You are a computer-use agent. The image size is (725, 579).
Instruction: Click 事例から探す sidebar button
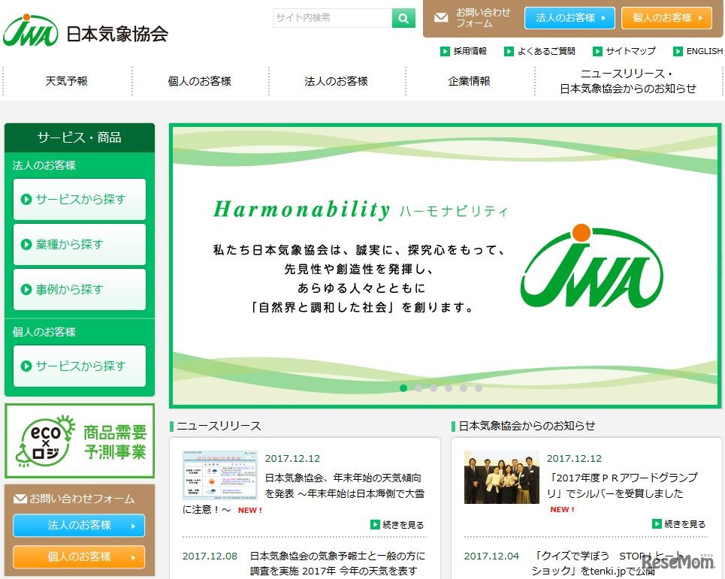80,289
